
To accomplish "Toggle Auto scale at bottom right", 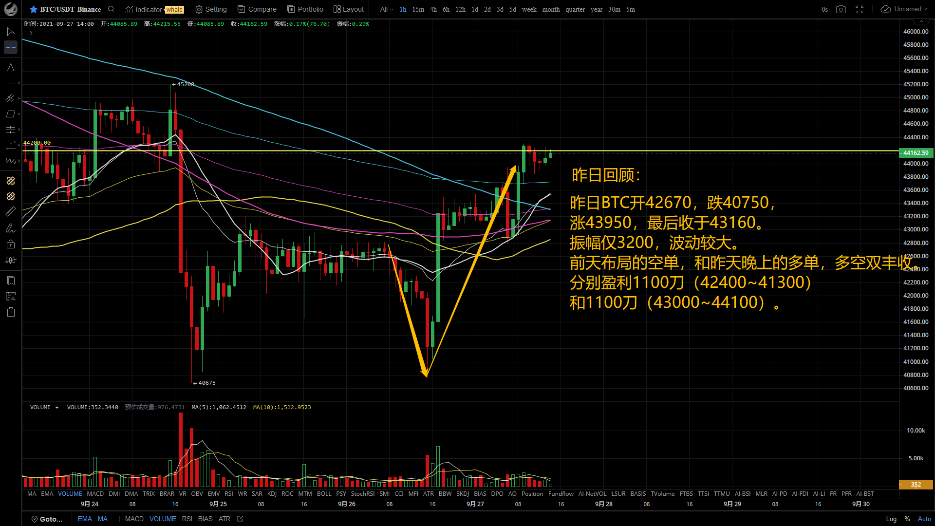I will point(924,519).
